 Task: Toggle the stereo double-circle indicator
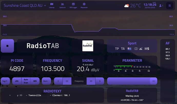click(136, 49)
